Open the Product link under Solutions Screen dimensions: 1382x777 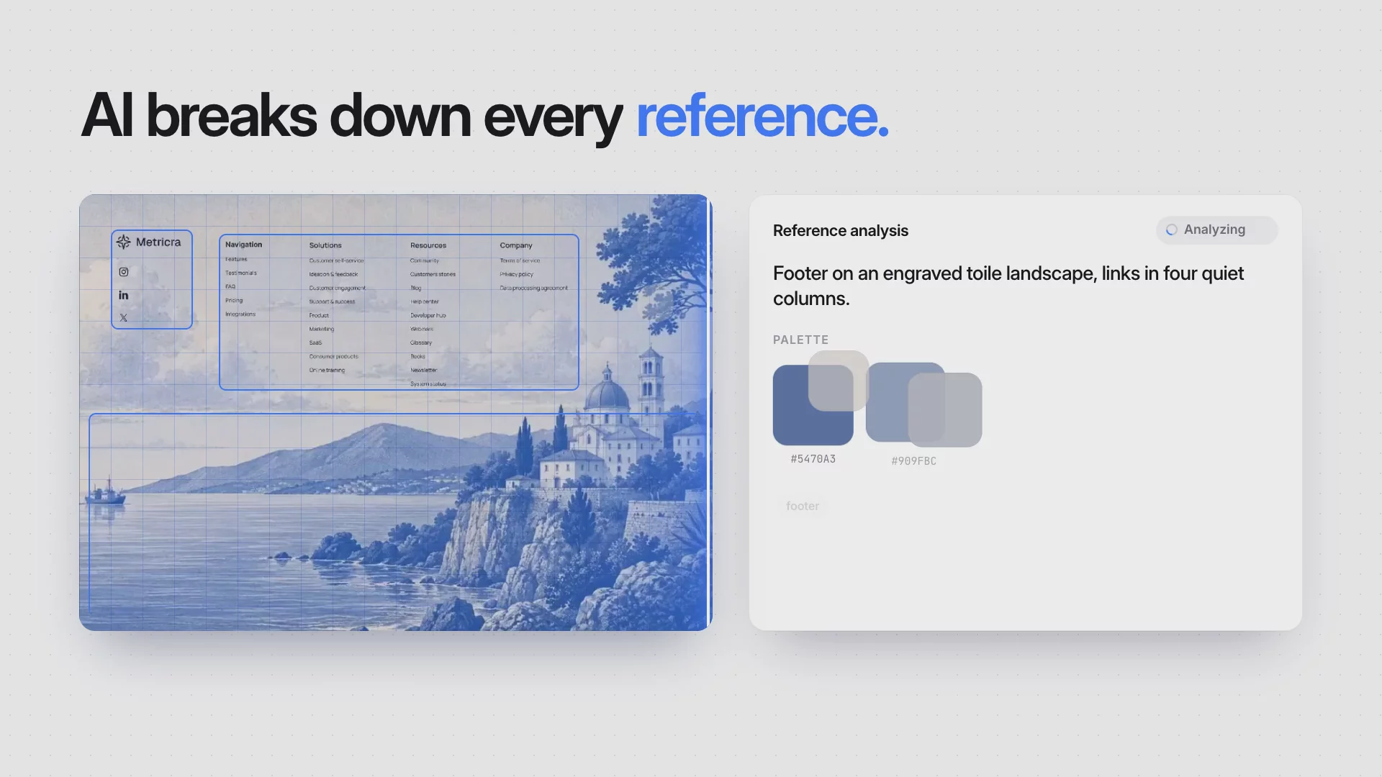(x=319, y=315)
